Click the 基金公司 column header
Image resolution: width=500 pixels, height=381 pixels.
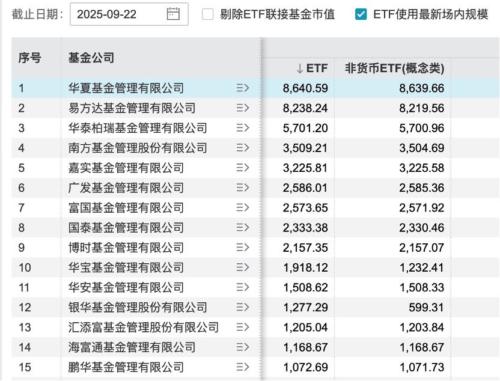91,58
